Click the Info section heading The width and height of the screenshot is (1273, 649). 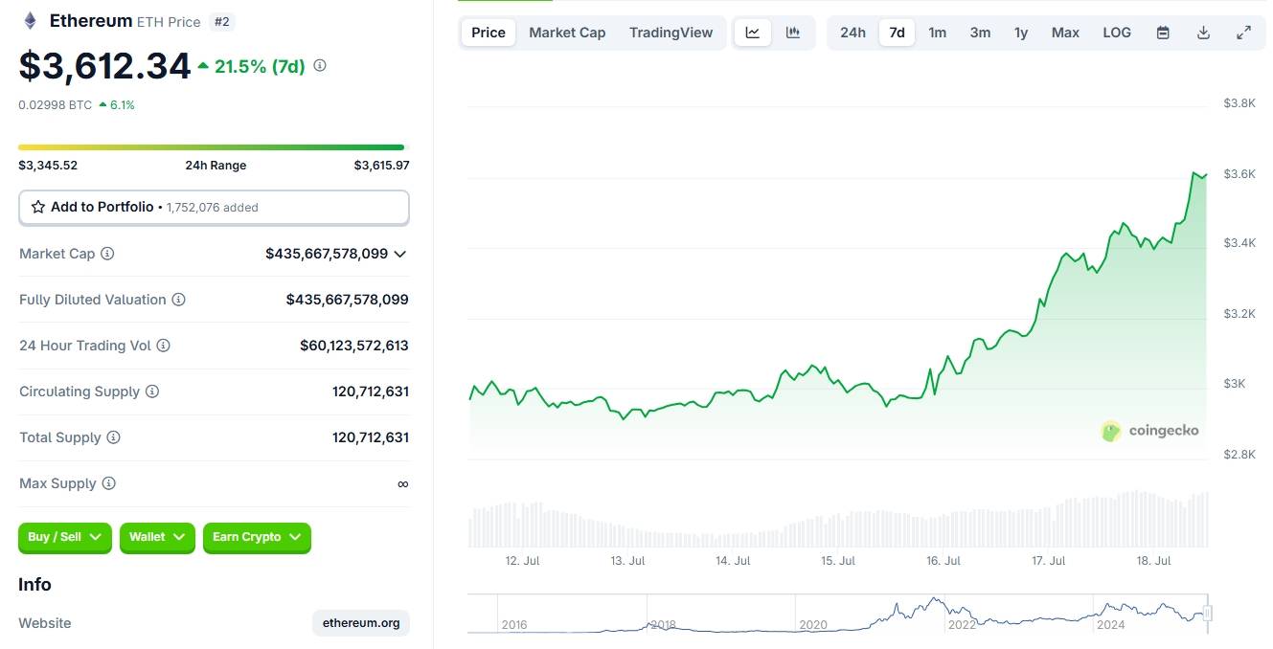34,585
